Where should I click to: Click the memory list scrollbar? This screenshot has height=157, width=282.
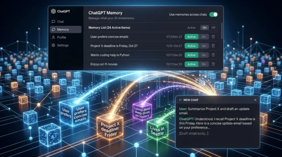222,31
